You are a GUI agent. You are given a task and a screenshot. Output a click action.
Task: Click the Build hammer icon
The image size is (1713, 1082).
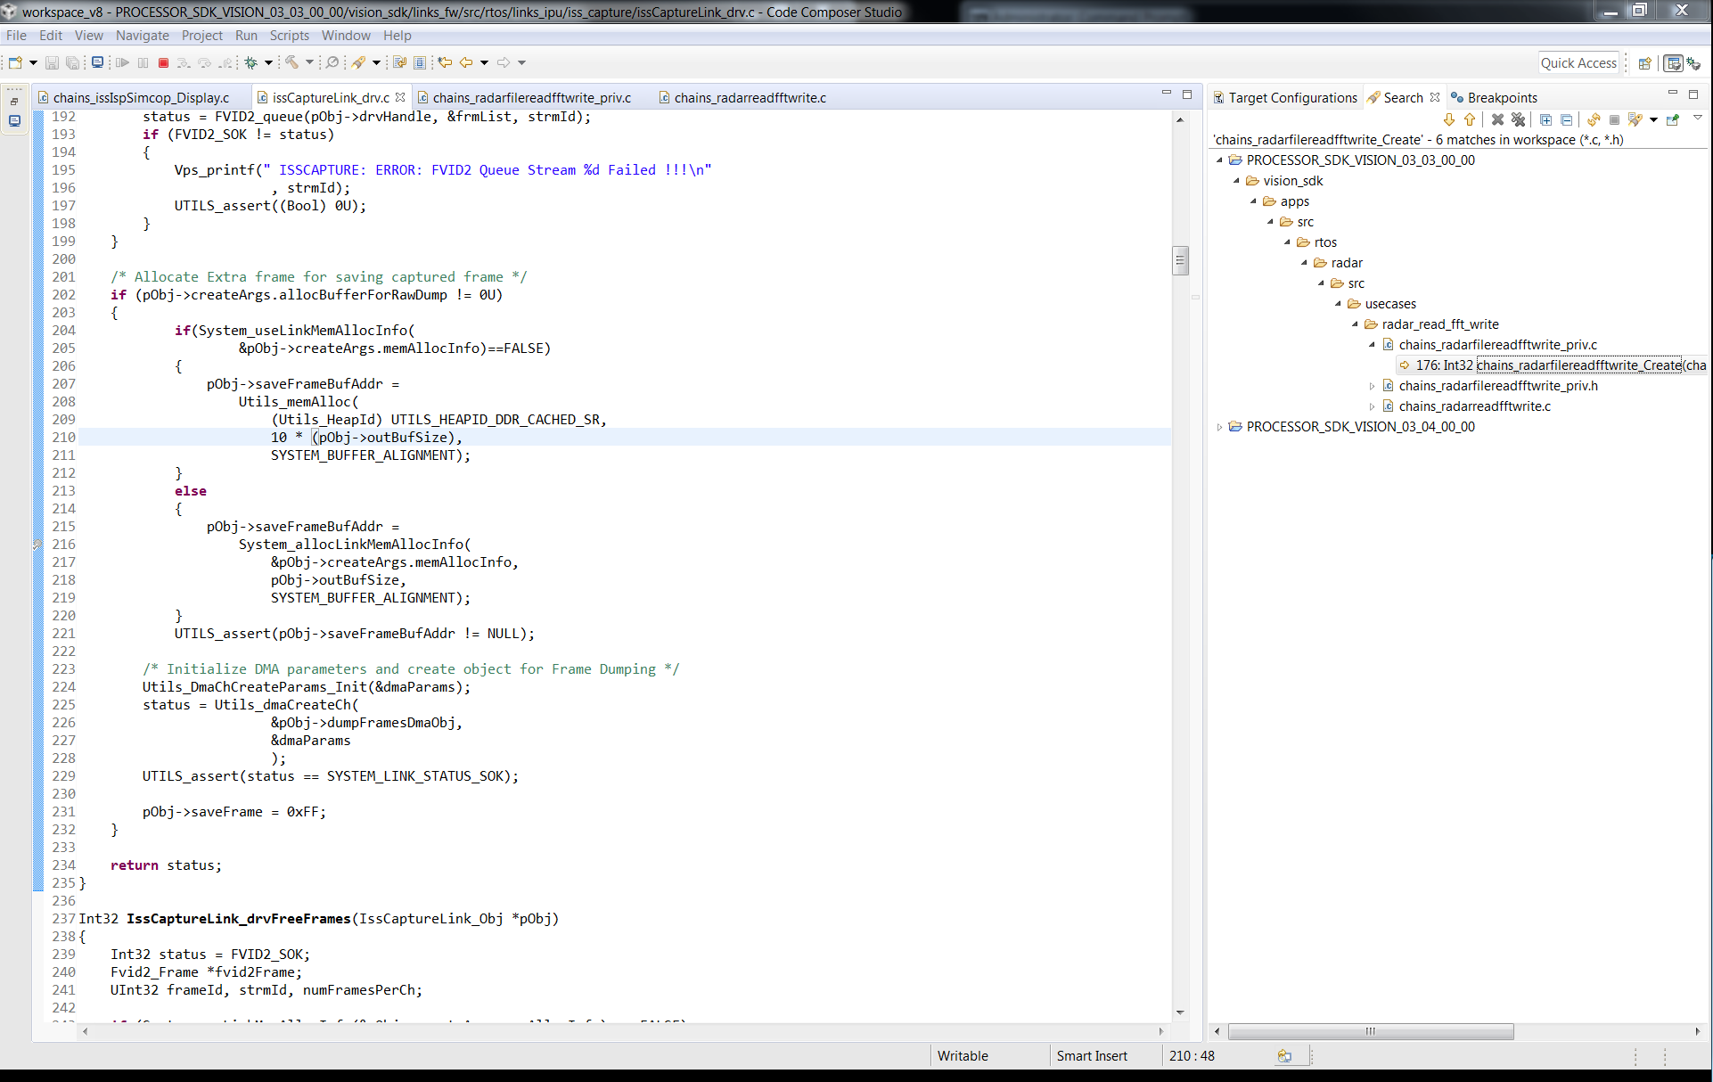291,62
